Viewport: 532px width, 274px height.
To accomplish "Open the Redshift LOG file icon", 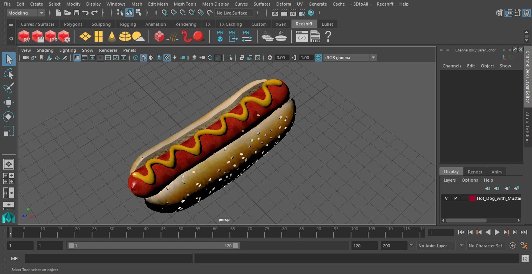I will pyautogui.click(x=315, y=36).
